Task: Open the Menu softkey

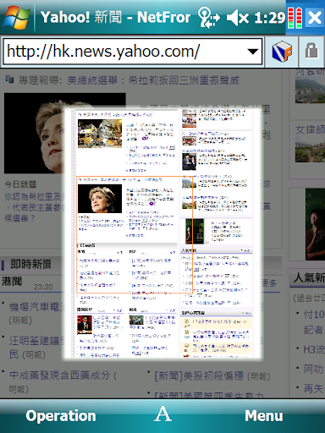Action: pyautogui.click(x=264, y=416)
